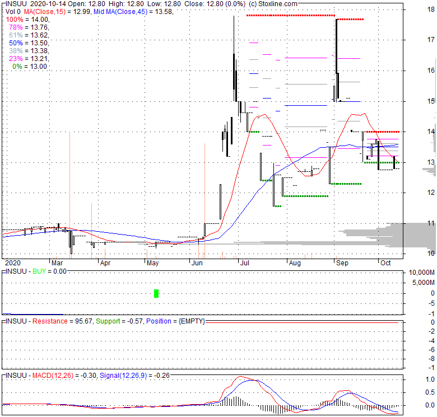This screenshot has height=417, width=437.
Task: Click the Jun month label on the time axis
Action: (197, 263)
